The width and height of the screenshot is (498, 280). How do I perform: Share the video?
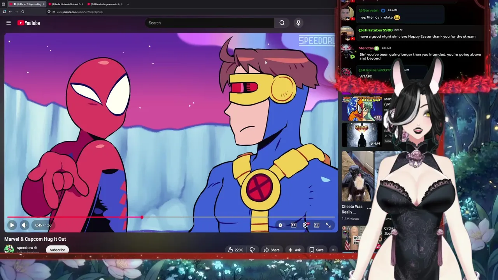click(271, 250)
